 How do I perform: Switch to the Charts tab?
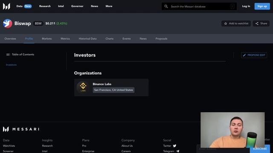click(x=109, y=39)
